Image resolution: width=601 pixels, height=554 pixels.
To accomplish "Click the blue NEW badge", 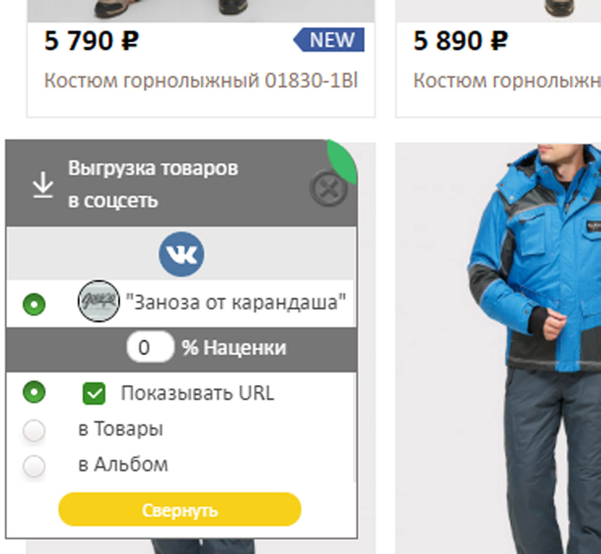I will pyautogui.click(x=329, y=40).
